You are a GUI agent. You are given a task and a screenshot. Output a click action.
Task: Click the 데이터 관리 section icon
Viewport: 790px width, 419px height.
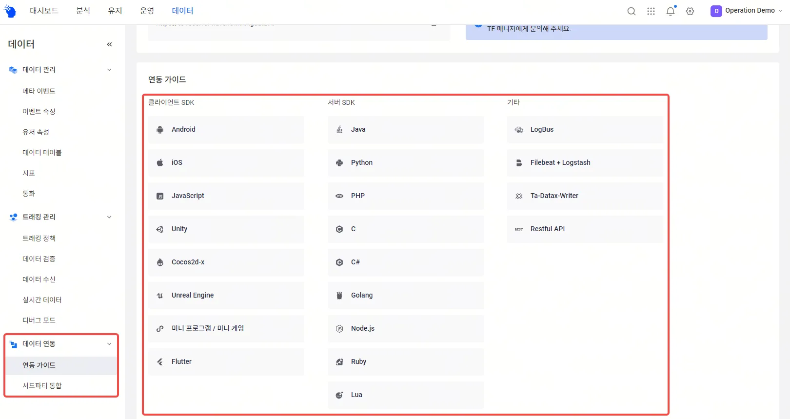point(13,70)
